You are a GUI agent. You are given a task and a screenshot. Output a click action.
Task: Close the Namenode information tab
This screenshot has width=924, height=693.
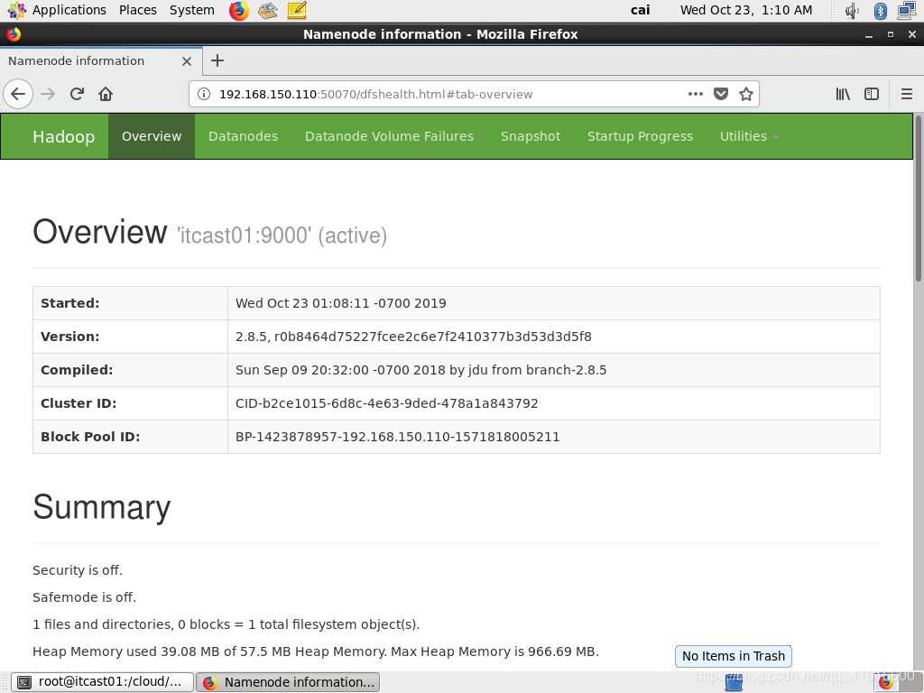point(187,61)
